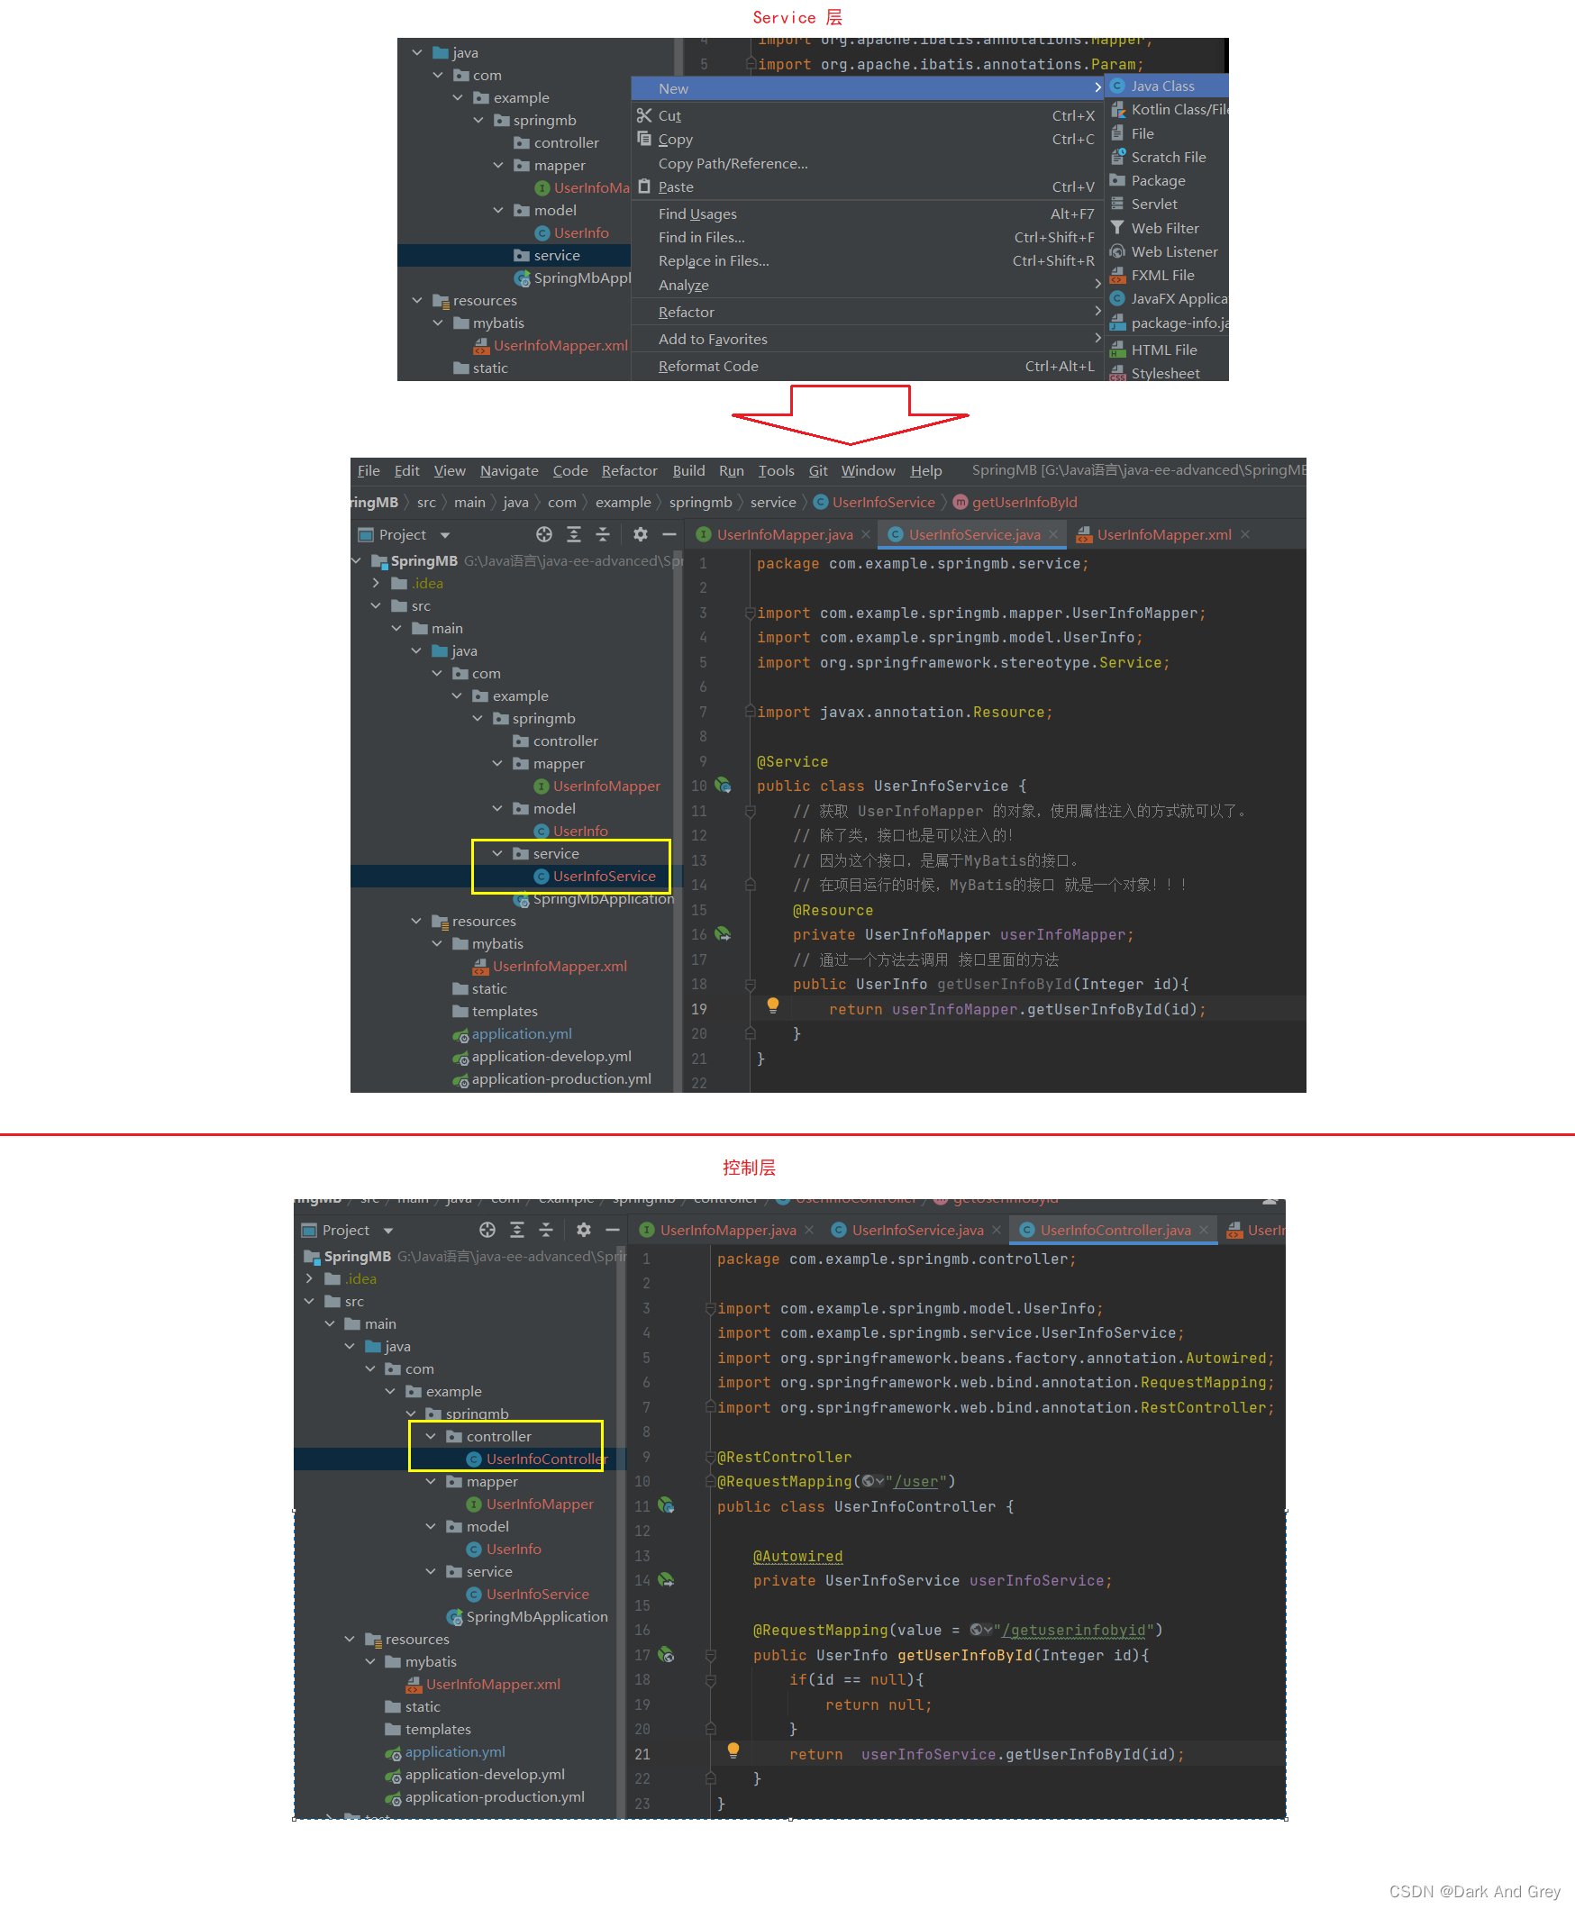The width and height of the screenshot is (1575, 1909).
Task: Click the Web Filter funnel icon
Action: click(x=1118, y=228)
